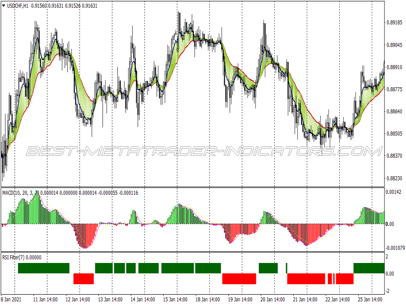
Task: Click the 0.00 level on MACD scale
Action: [x=390, y=224]
